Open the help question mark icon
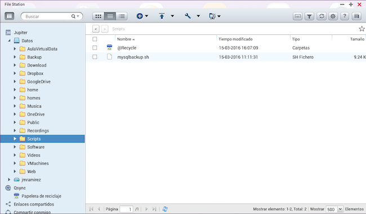This screenshot has height=214, width=366. click(x=345, y=16)
